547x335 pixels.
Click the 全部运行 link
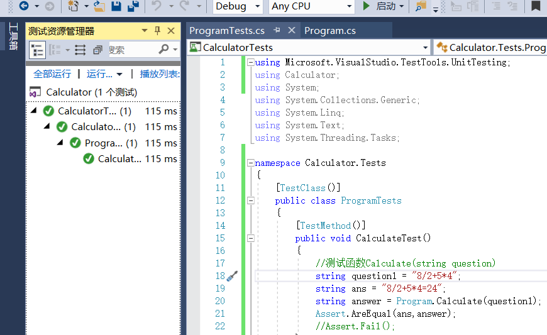coord(52,74)
